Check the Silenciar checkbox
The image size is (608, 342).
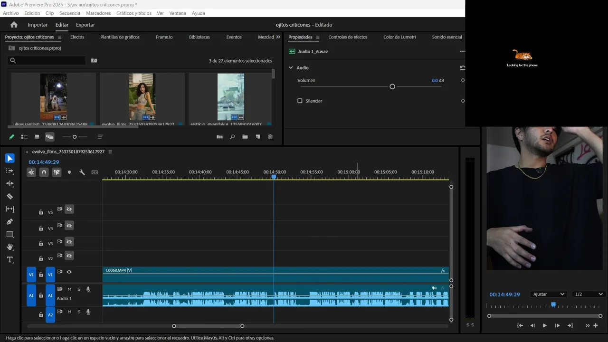[x=300, y=101]
